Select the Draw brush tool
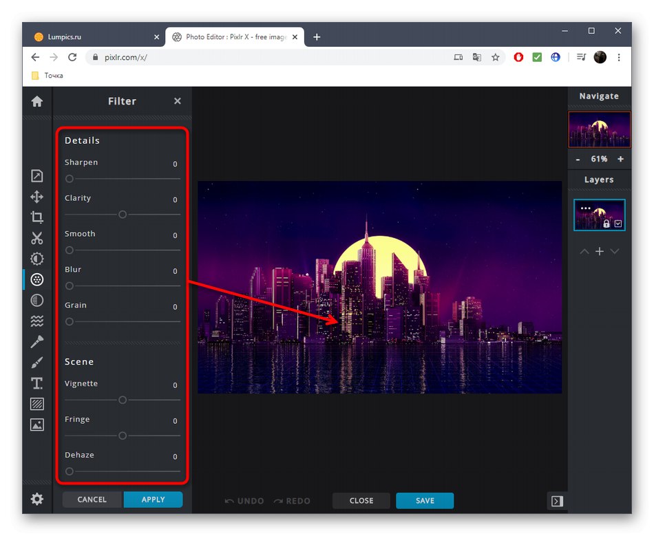Screen dimensions: 654x536 click(37, 362)
